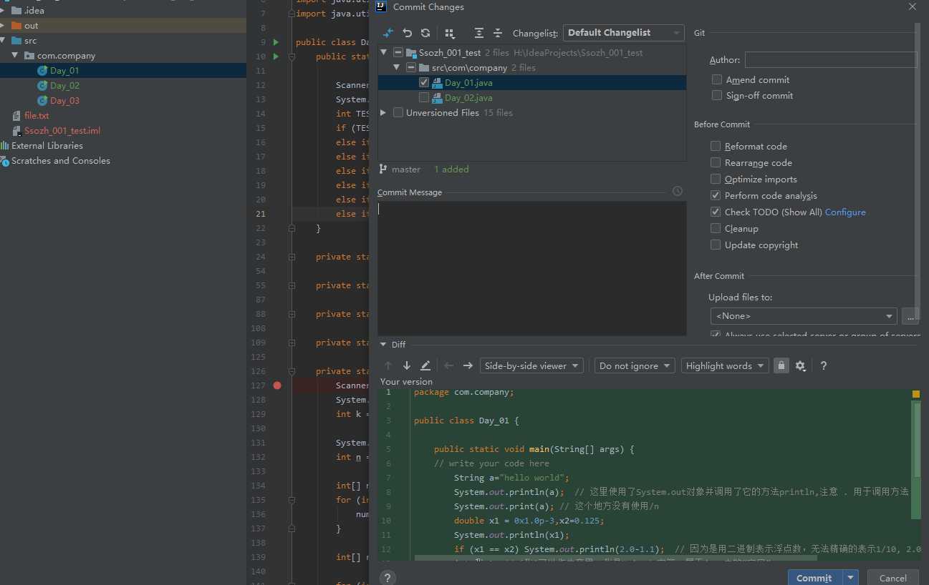Refresh the changes list

(x=425, y=33)
